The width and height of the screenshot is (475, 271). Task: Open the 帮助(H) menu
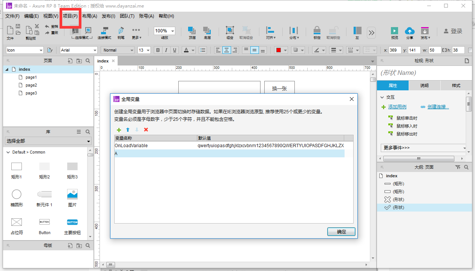(x=166, y=16)
